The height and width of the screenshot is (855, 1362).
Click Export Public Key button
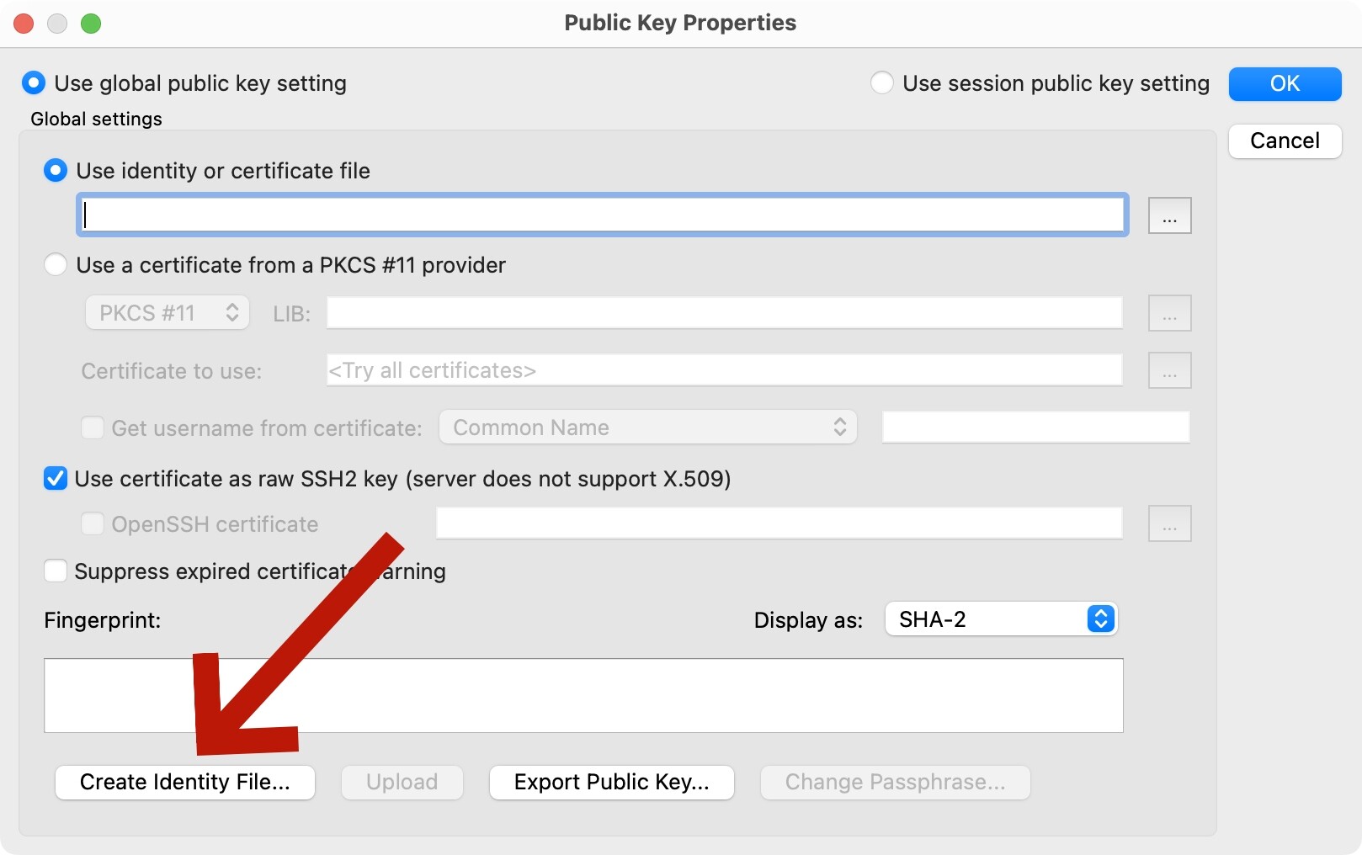tap(611, 783)
